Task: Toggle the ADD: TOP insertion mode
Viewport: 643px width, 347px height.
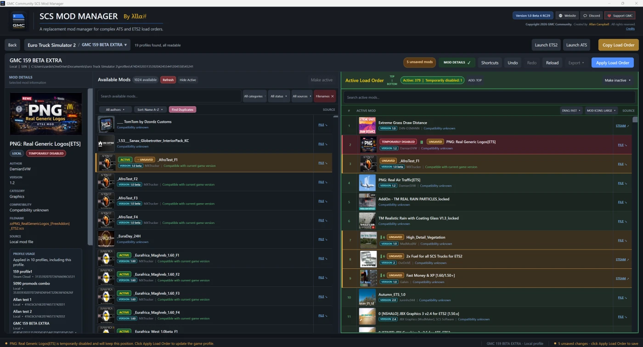Action: click(x=475, y=80)
